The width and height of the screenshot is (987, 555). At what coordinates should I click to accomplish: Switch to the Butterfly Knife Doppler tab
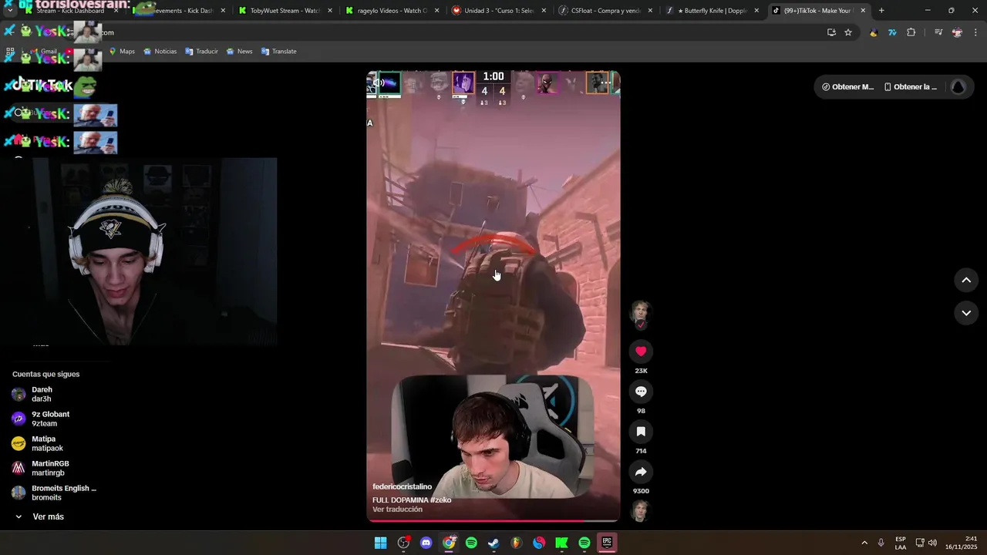712,11
